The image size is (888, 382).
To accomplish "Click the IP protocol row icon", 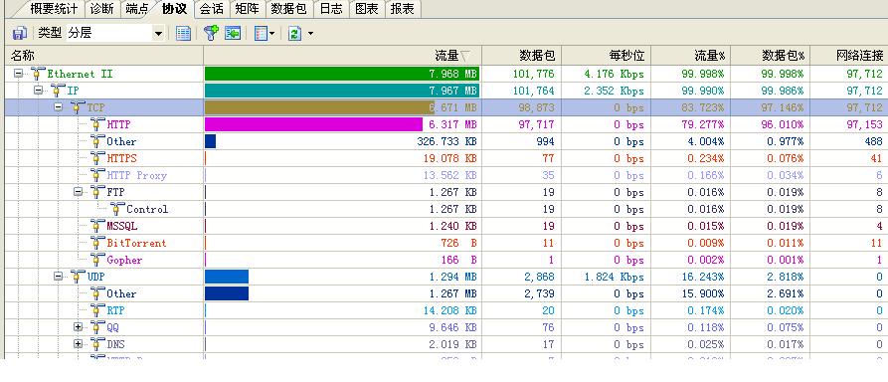I will point(59,91).
